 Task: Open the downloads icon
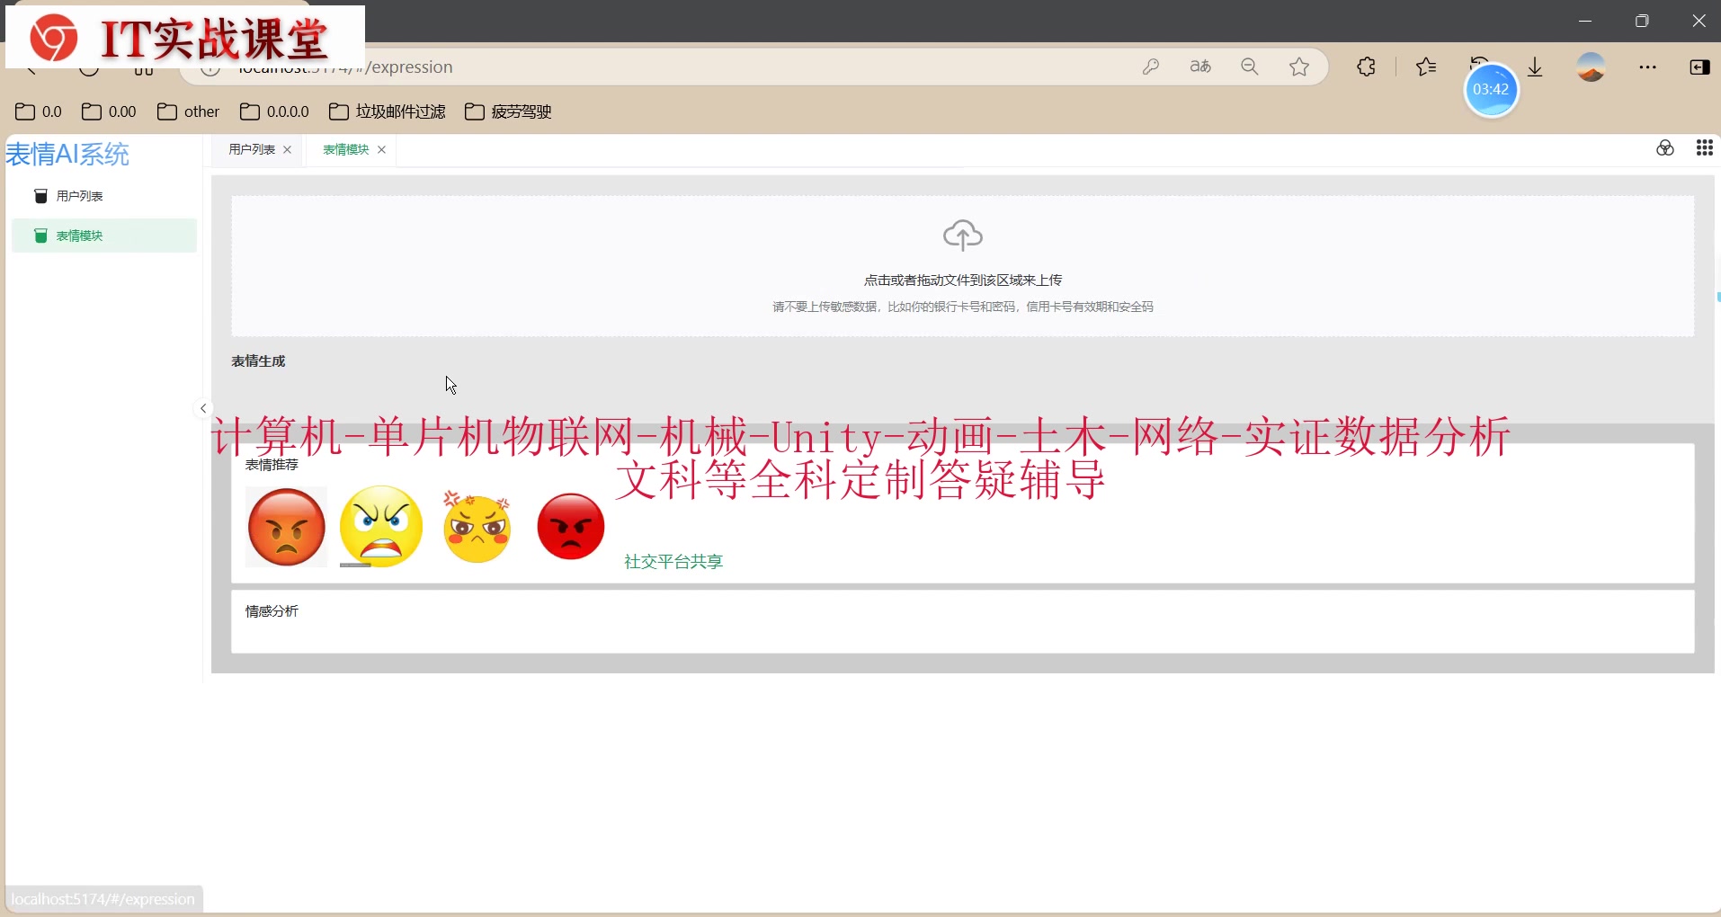coord(1536,67)
